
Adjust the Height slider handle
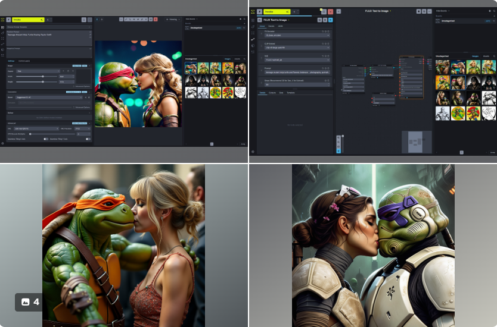click(43, 82)
